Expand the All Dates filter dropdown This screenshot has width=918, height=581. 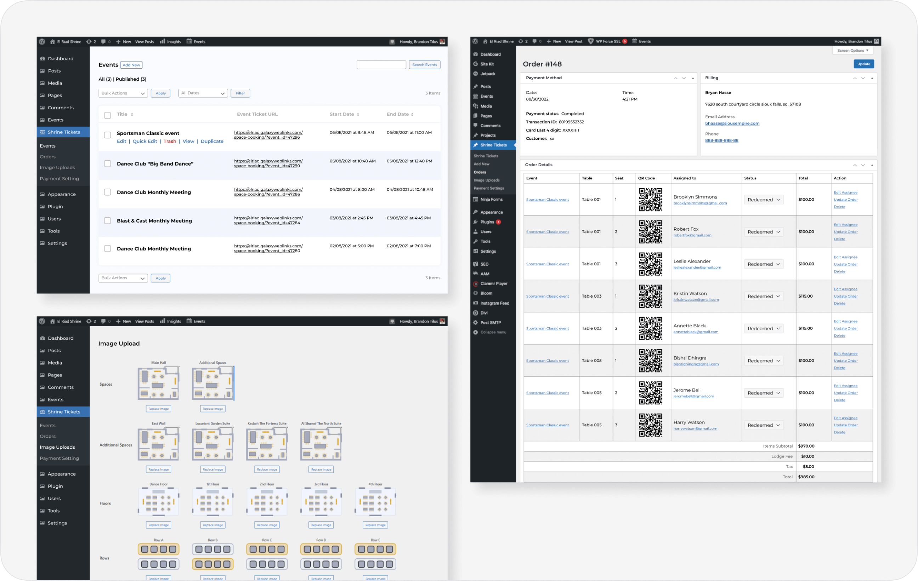pyautogui.click(x=203, y=93)
